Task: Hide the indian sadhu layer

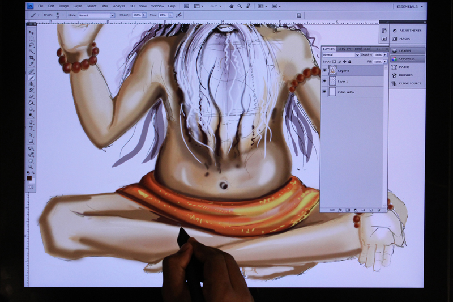Action: [324, 92]
